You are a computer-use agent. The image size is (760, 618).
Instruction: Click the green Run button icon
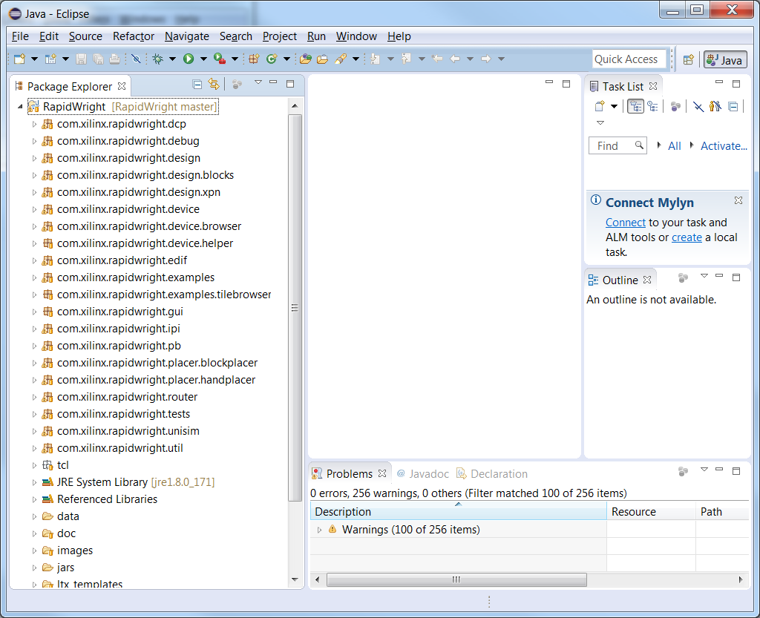[189, 59]
